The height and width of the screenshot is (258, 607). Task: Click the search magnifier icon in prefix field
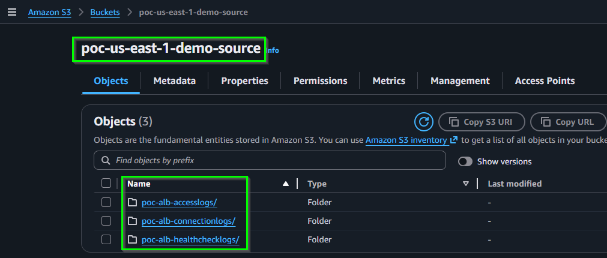[105, 160]
